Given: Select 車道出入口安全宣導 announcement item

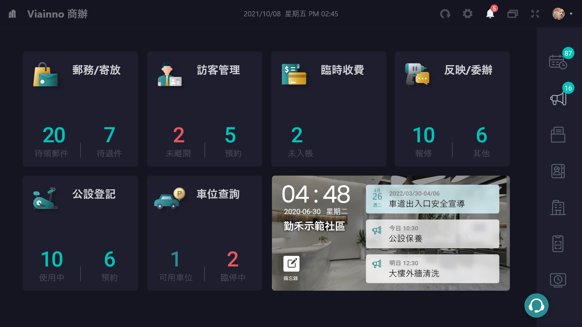Looking at the screenshot, I should tap(432, 199).
